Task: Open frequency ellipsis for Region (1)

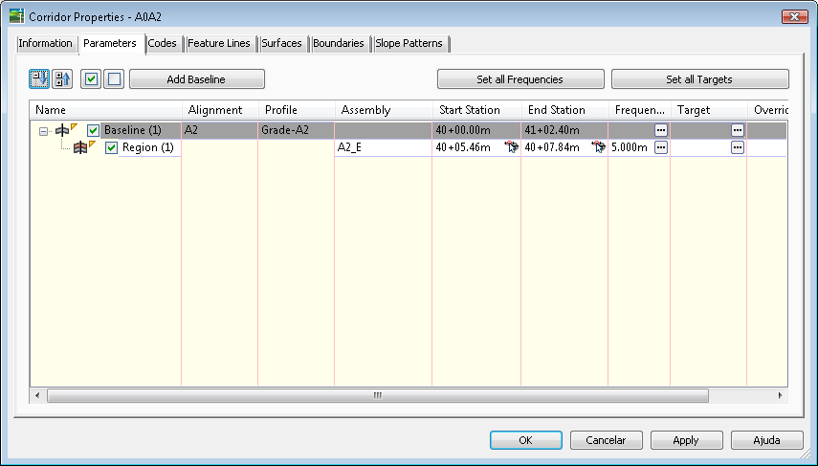Action: point(661,147)
